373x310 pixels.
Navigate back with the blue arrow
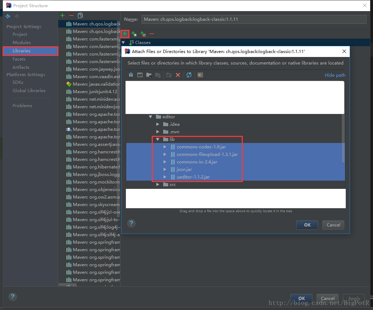pyautogui.click(x=8, y=16)
